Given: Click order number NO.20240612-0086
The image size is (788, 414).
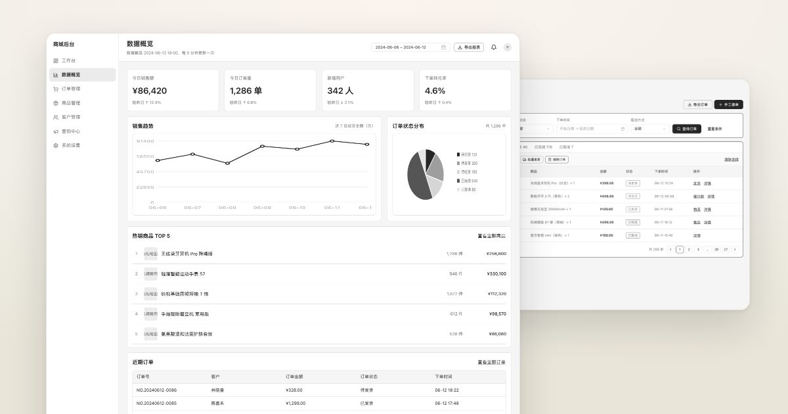Looking at the screenshot, I should coord(156,390).
